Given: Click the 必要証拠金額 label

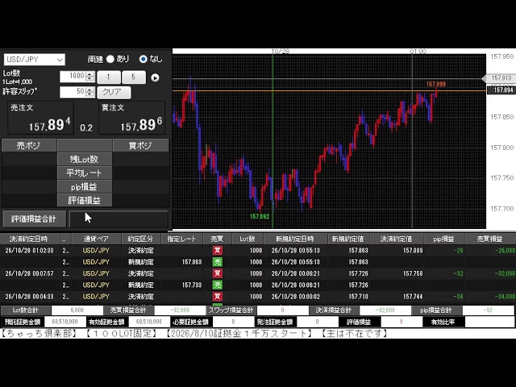Looking at the screenshot, I should coord(191,322).
